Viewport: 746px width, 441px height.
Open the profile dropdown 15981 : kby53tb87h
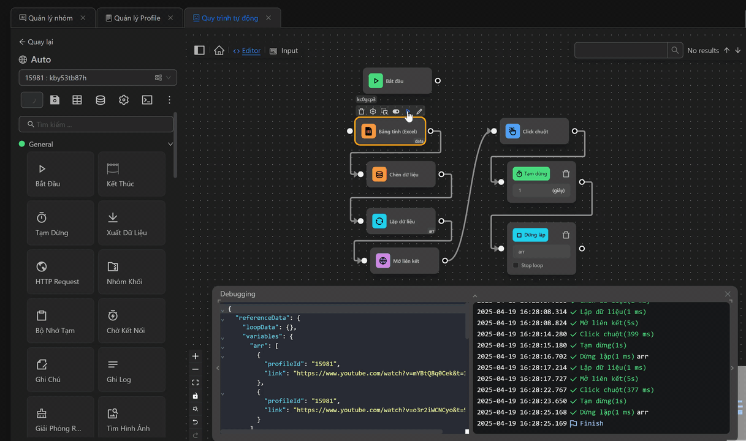97,78
